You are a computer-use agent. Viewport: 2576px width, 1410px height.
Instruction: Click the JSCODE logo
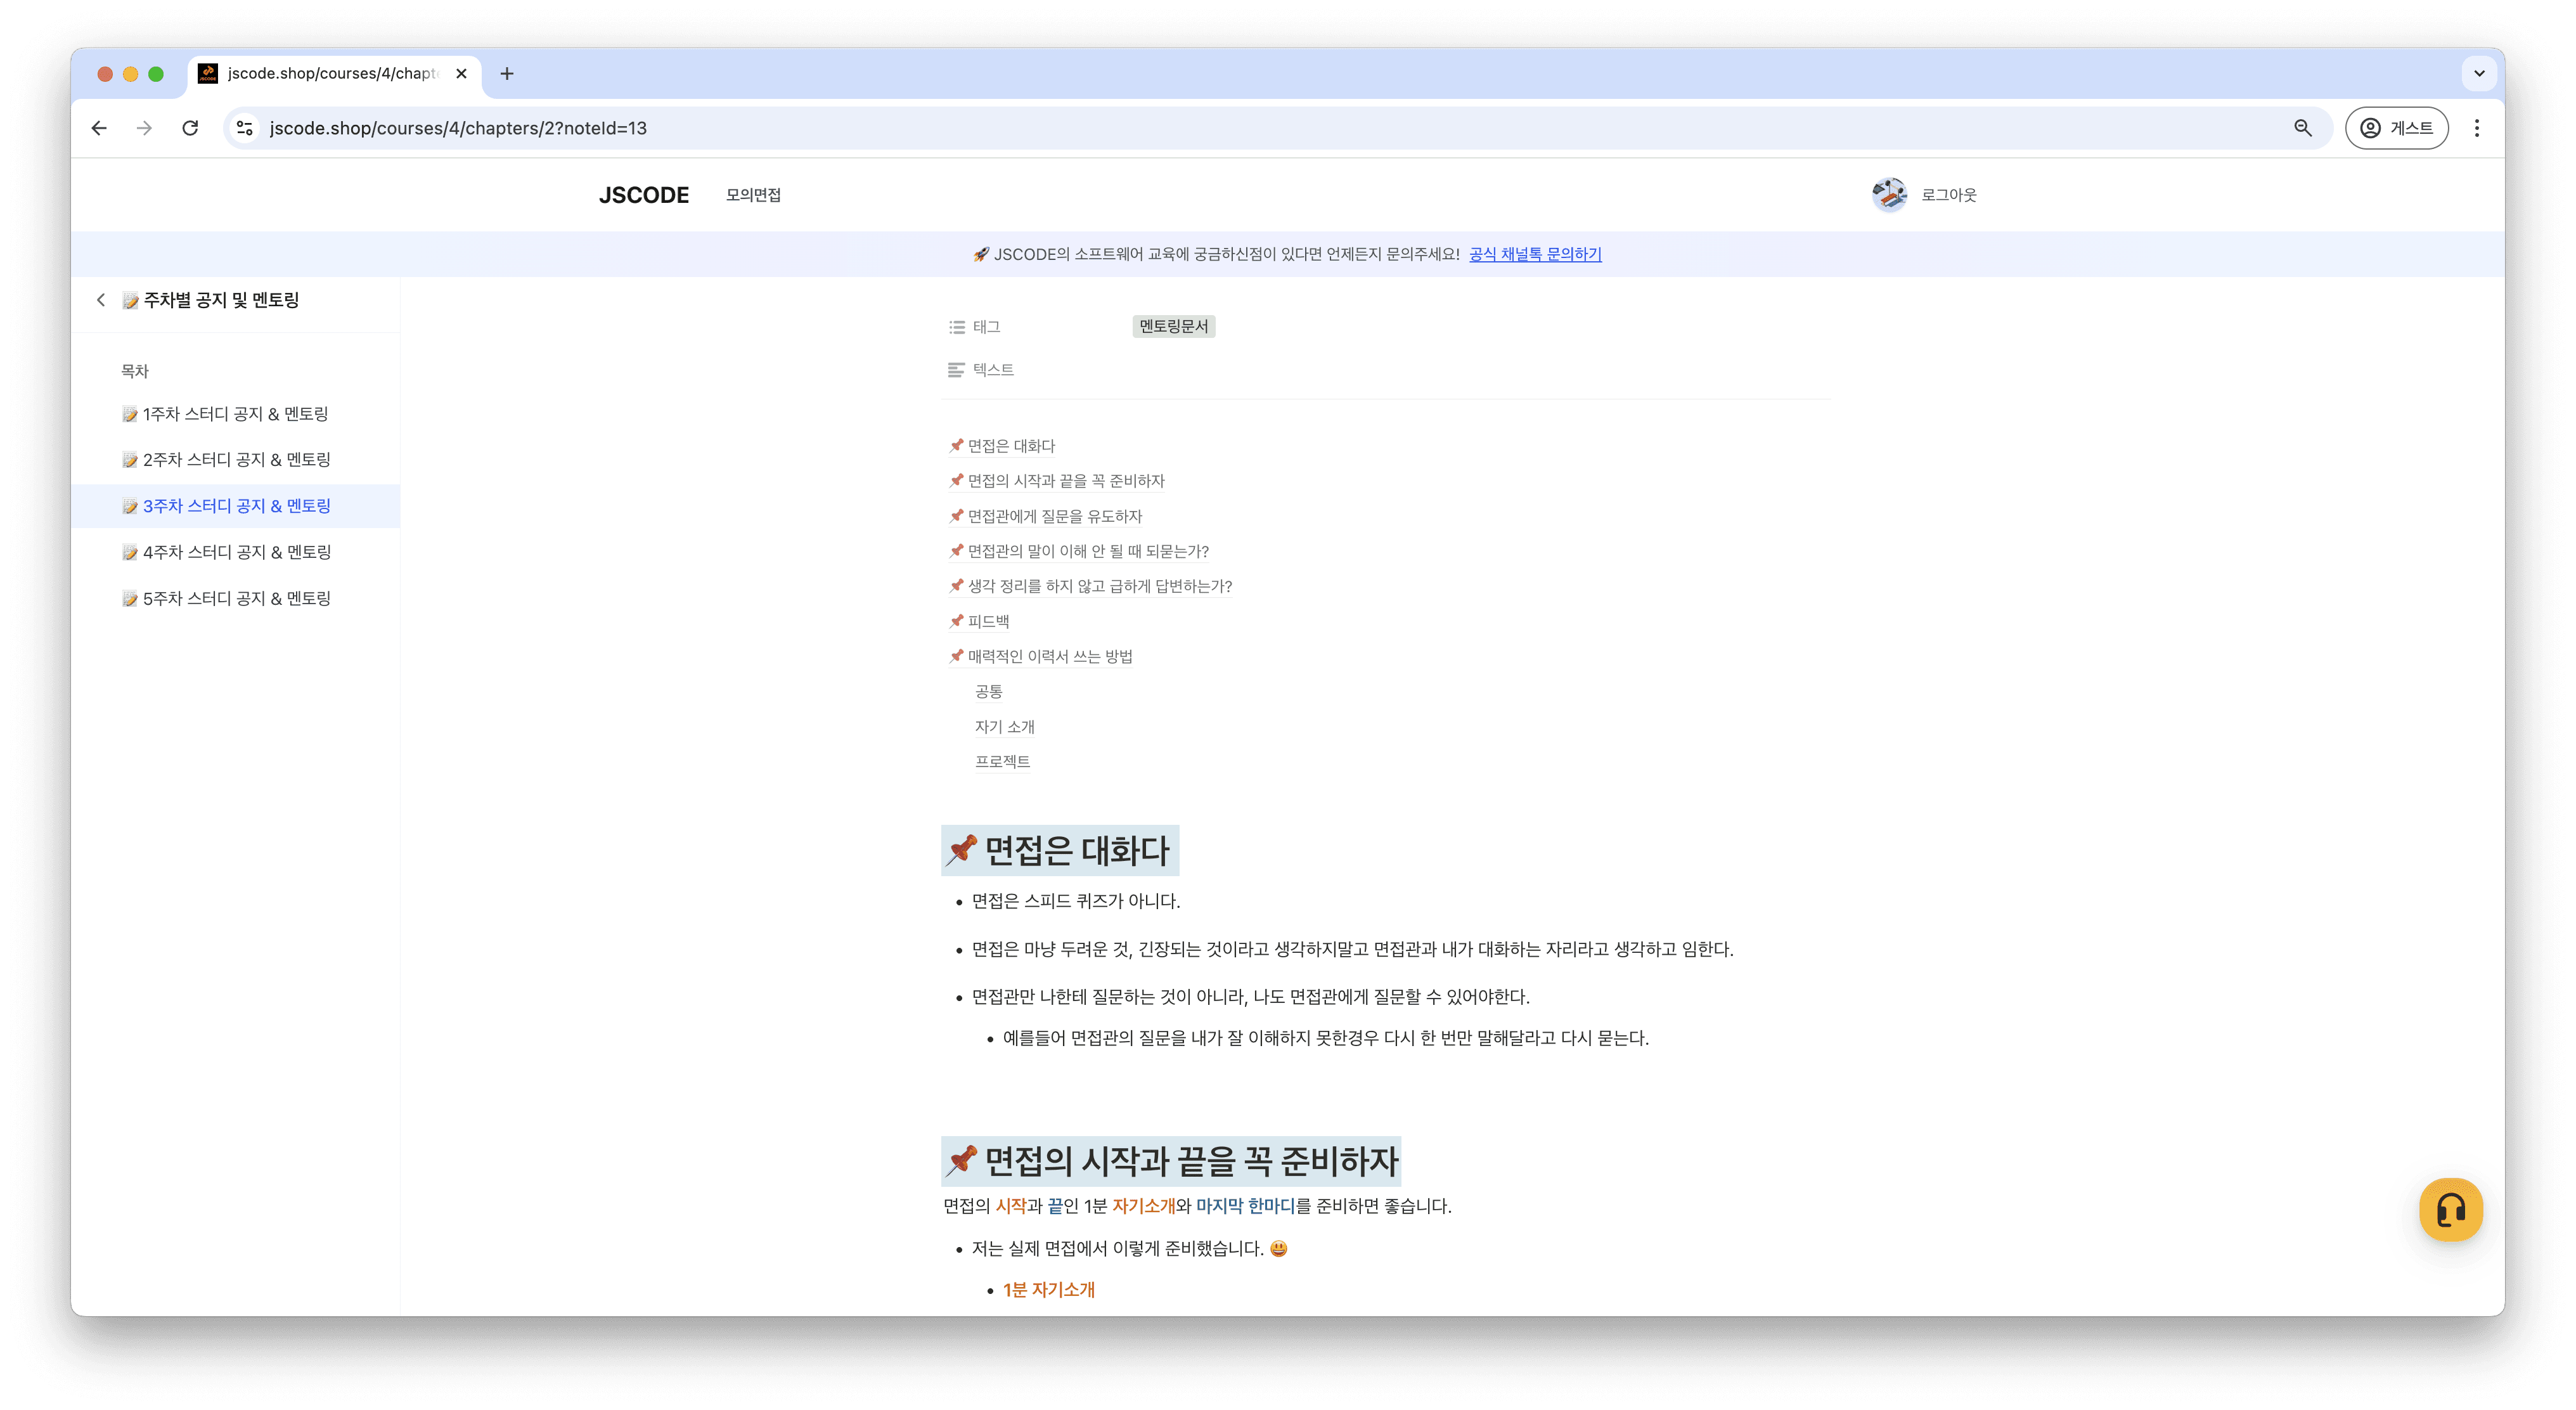[x=644, y=195]
